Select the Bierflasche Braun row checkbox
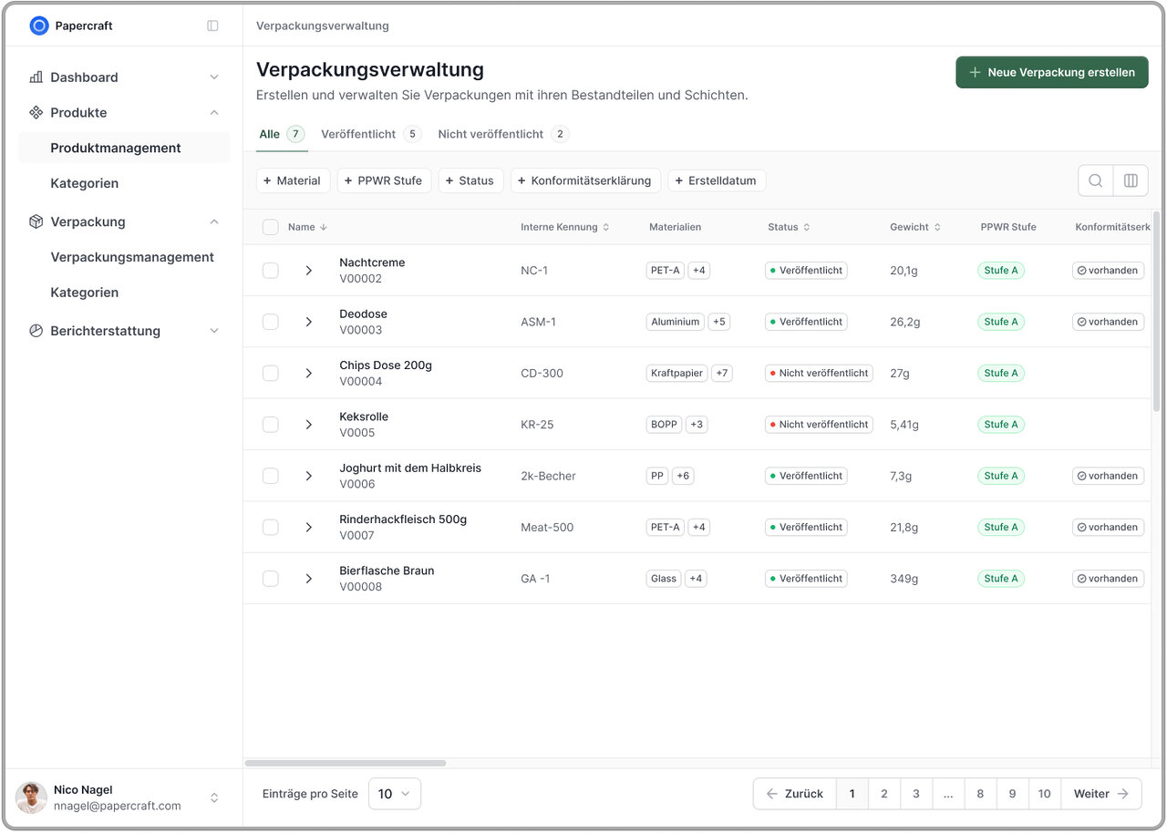Image resolution: width=1167 pixels, height=833 pixels. click(271, 579)
